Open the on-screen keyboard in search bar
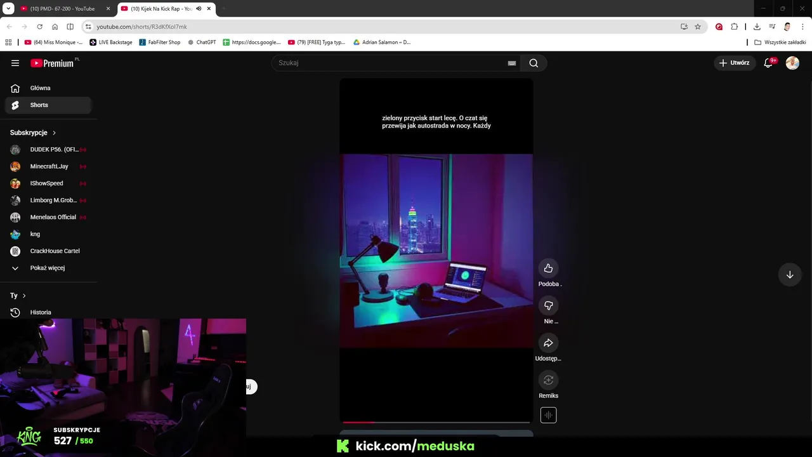Viewport: 812px width, 457px height. click(511, 63)
